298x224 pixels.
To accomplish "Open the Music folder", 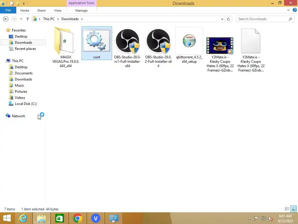I will [x=19, y=85].
